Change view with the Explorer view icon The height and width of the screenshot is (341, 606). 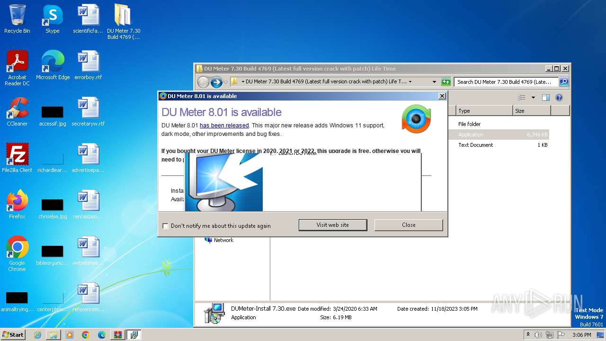(x=521, y=98)
